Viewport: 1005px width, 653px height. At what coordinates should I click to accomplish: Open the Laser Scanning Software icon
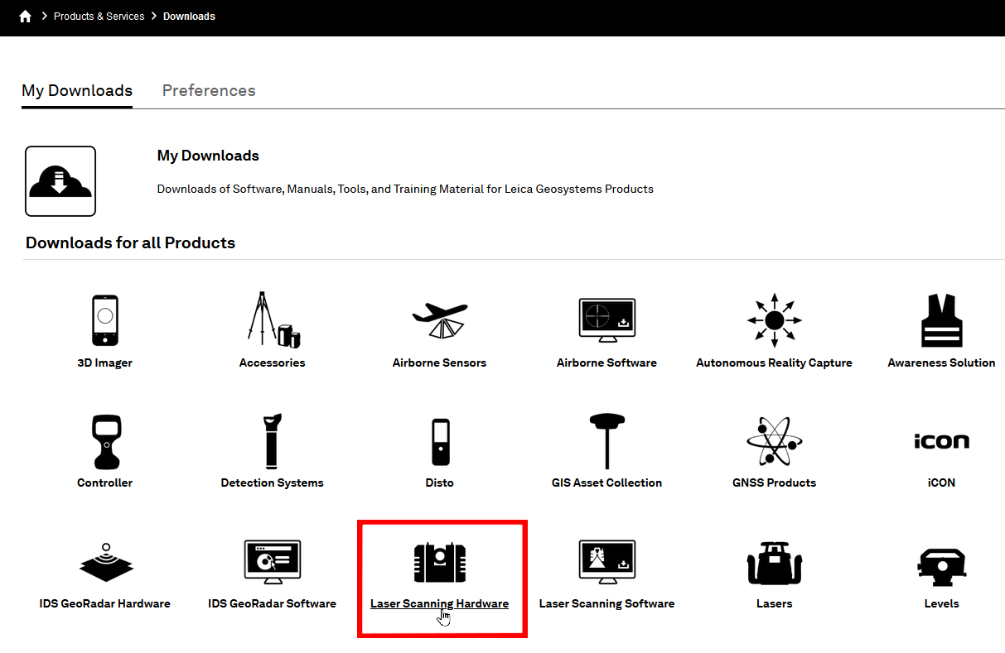click(x=607, y=563)
